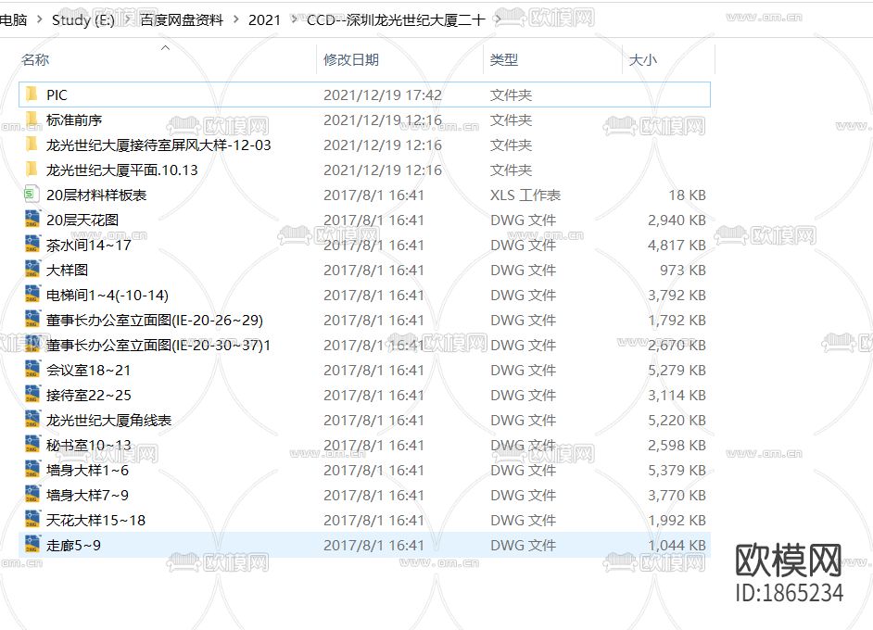The width and height of the screenshot is (873, 630).
Task: Open the 标准前序 folder icon
Action: (31, 120)
